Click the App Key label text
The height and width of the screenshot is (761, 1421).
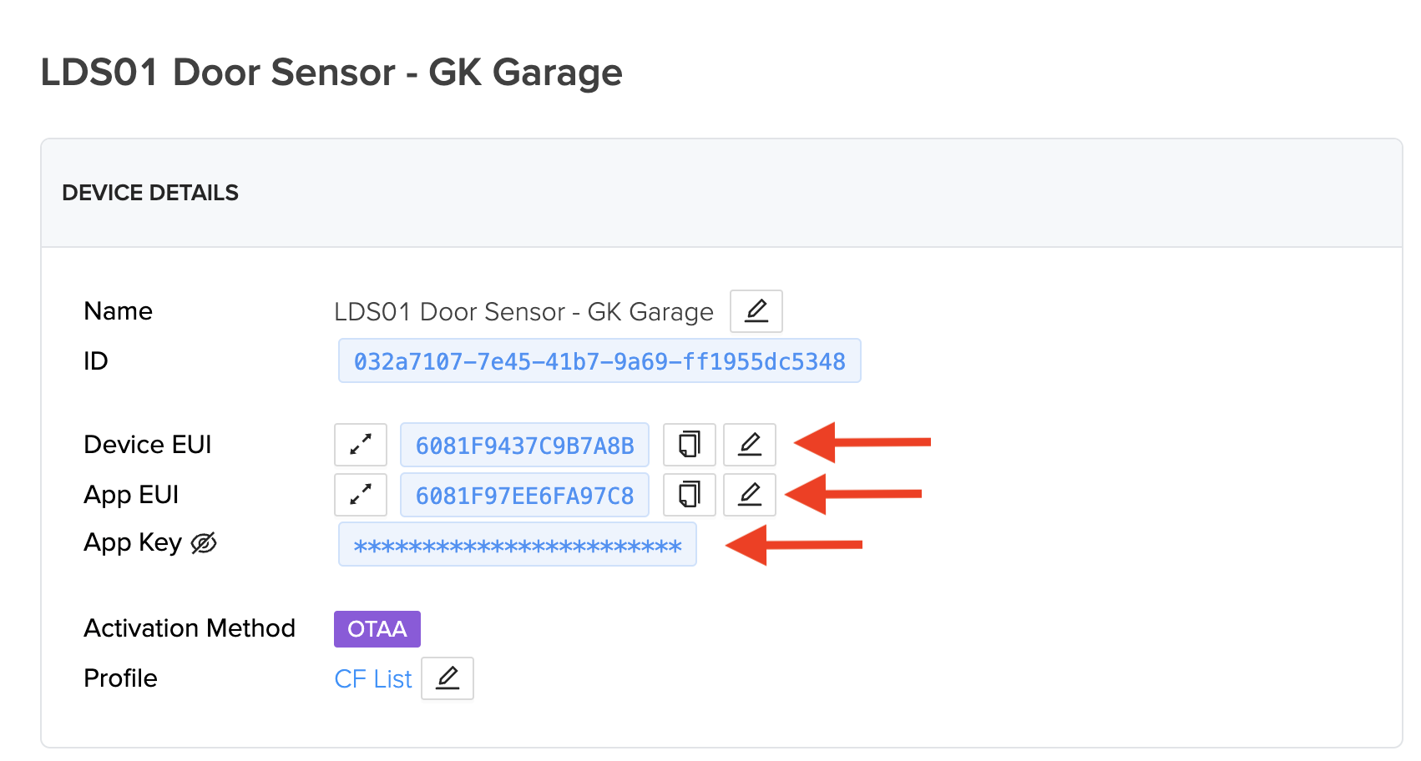pos(133,543)
